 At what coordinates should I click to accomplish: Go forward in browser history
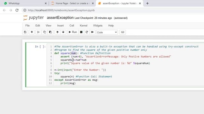(x=11, y=10)
